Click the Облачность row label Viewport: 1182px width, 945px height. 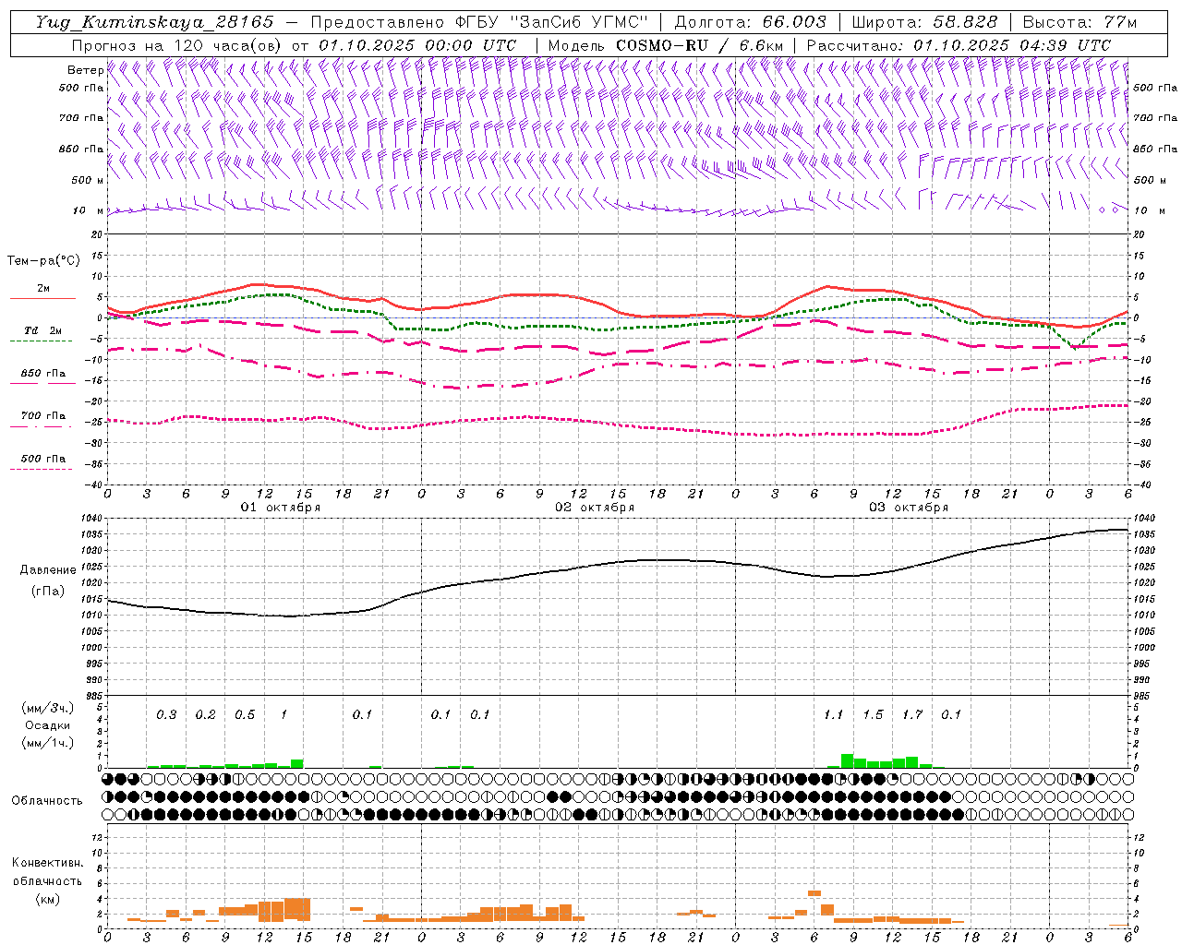click(47, 800)
